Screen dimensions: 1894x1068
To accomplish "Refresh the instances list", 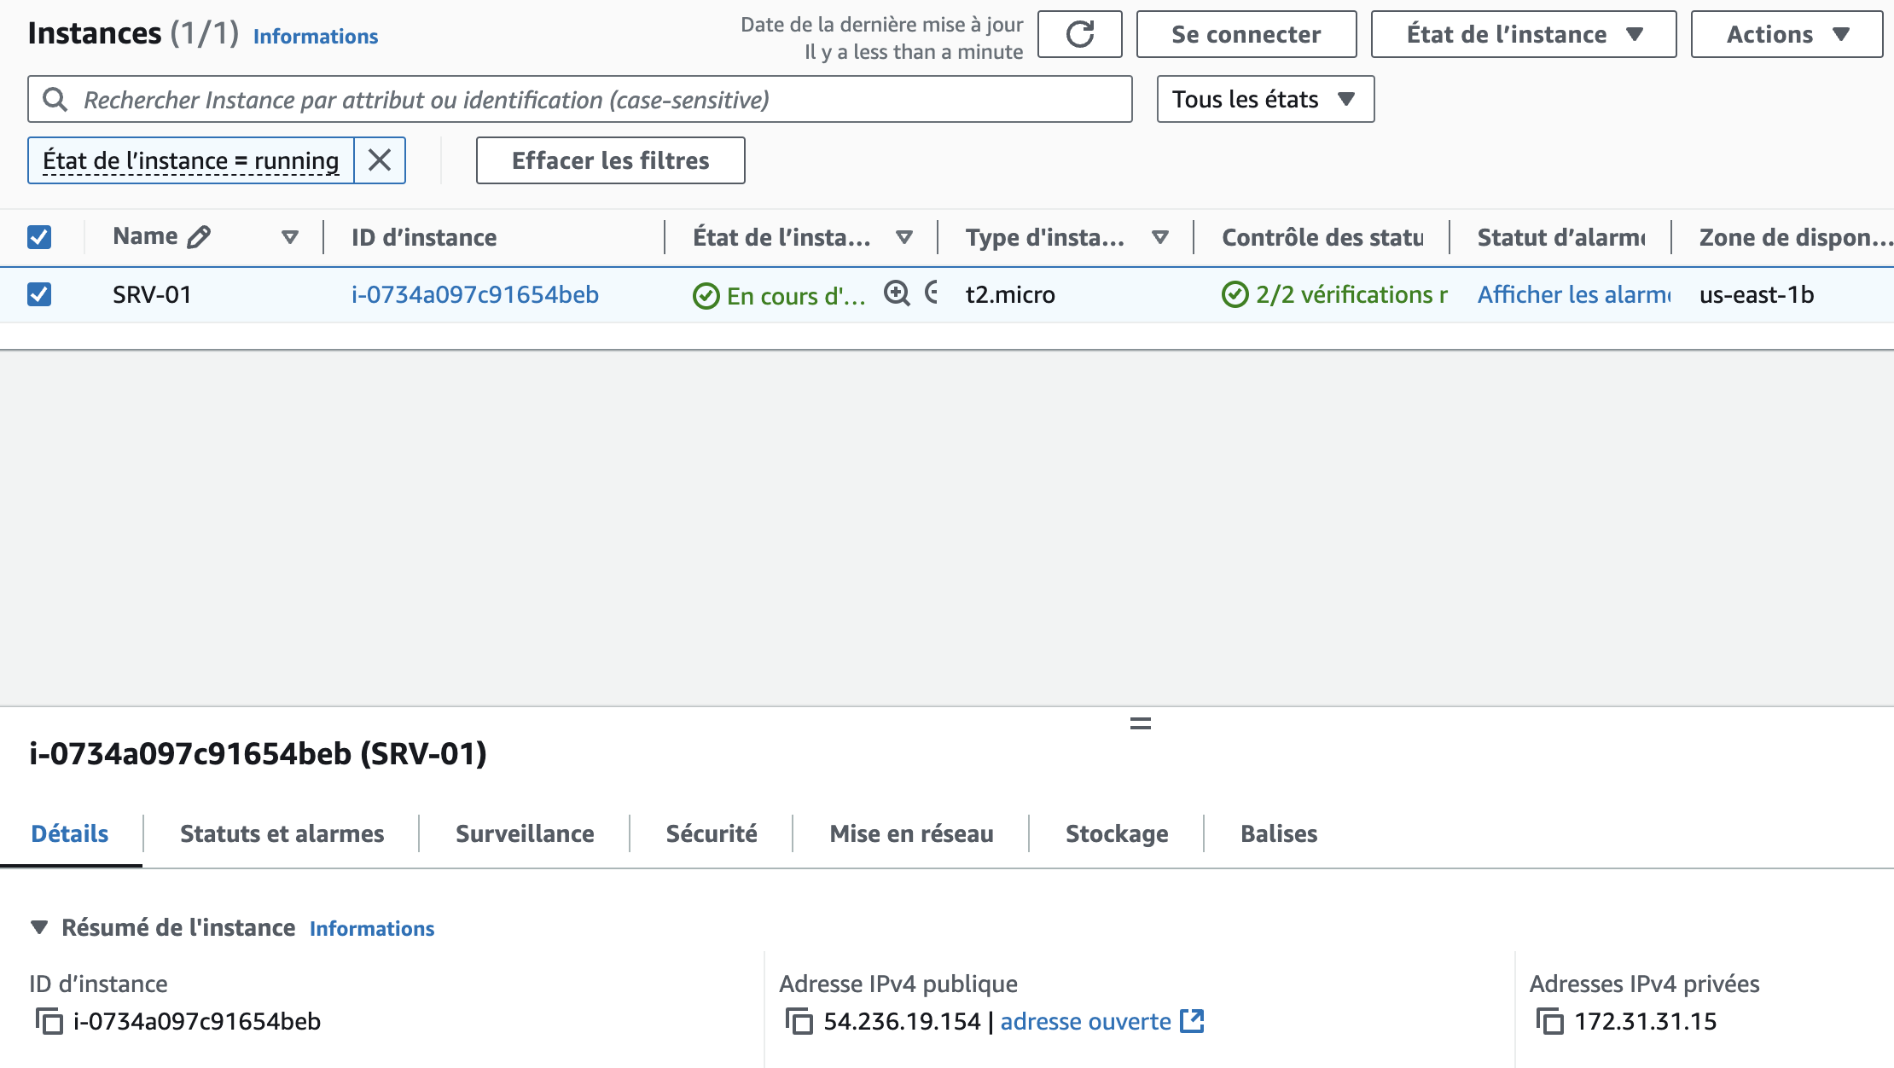I will [1080, 34].
